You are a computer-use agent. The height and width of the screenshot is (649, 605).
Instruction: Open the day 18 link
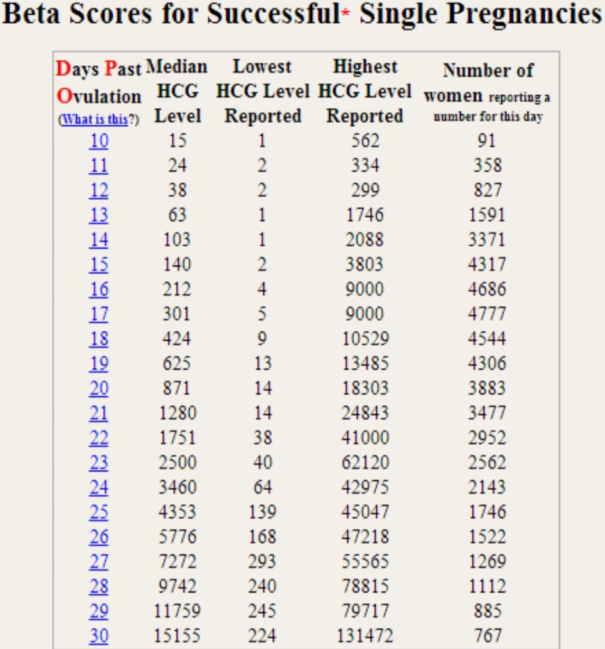point(99,339)
